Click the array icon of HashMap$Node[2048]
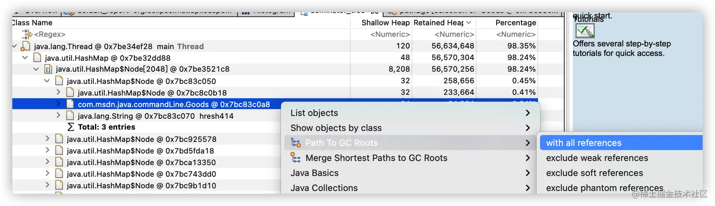Screen dimensions: 715x206 [x=48, y=69]
